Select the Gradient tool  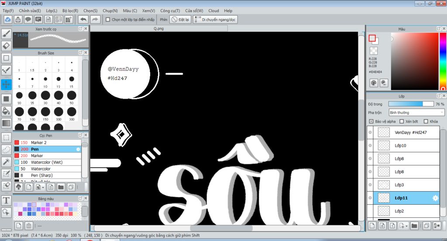[6, 123]
